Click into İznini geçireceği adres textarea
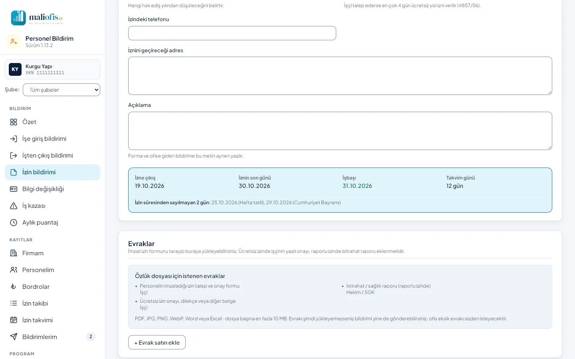The image size is (575, 359). coord(340,76)
